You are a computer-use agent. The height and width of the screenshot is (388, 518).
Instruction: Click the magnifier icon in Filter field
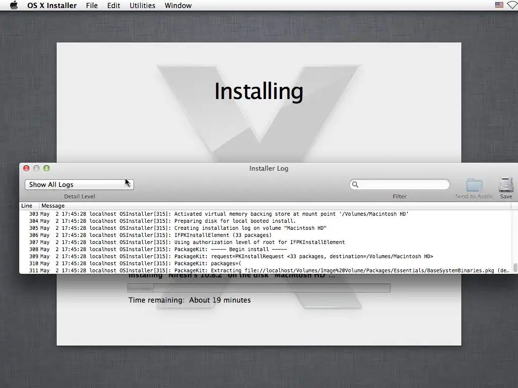click(x=355, y=184)
